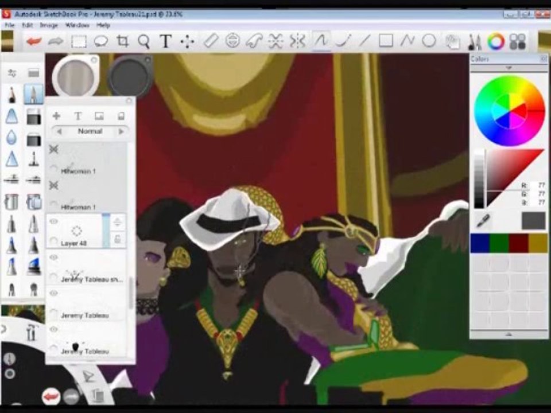The width and height of the screenshot is (551, 413).
Task: Add a text layer with T
Action: (x=77, y=116)
